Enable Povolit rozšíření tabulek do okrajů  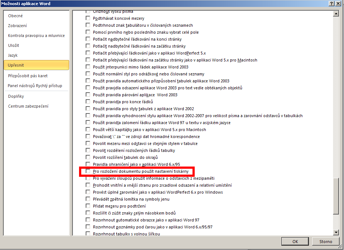(x=88, y=157)
